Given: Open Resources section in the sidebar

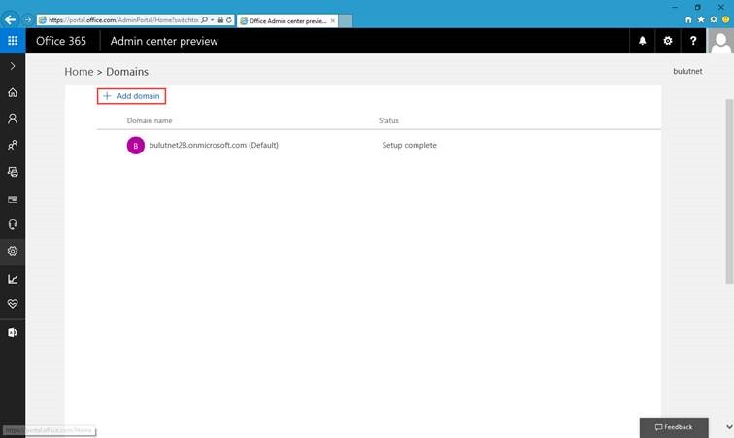Looking at the screenshot, I should coord(13,172).
